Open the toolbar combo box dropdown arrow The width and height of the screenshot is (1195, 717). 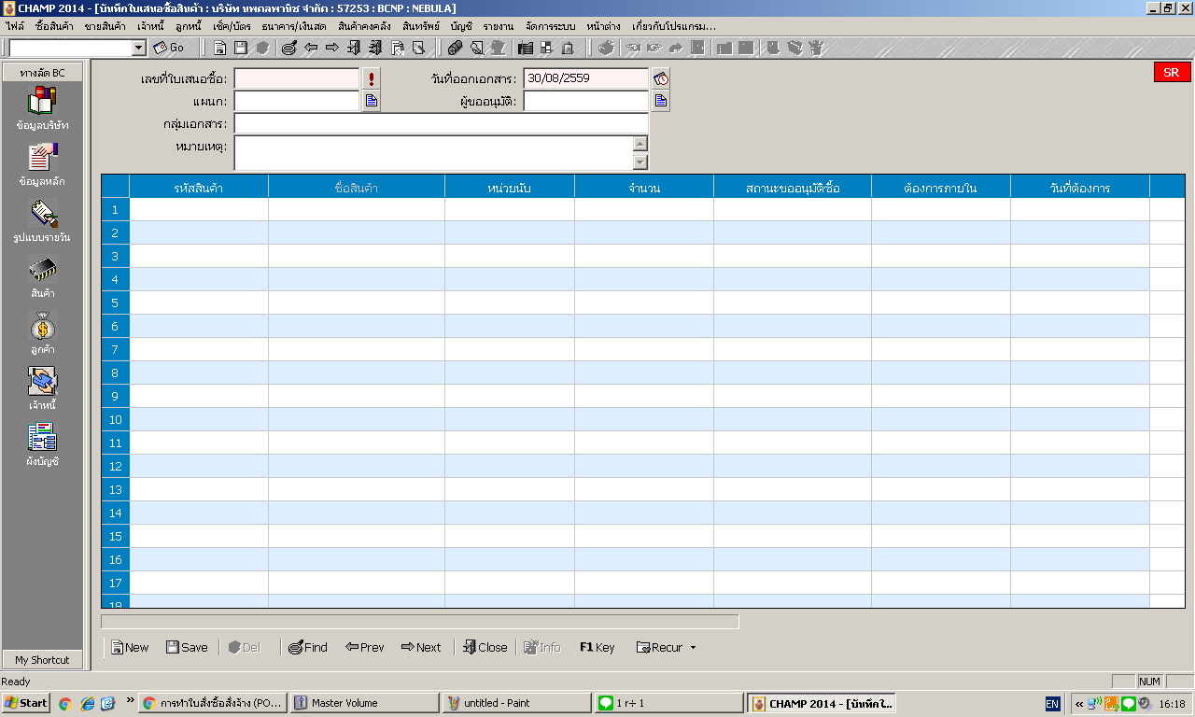140,48
